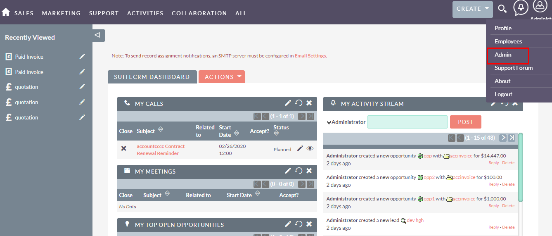This screenshot has height=236, width=552.
Task: Open the Email Settings link
Action: [310, 56]
